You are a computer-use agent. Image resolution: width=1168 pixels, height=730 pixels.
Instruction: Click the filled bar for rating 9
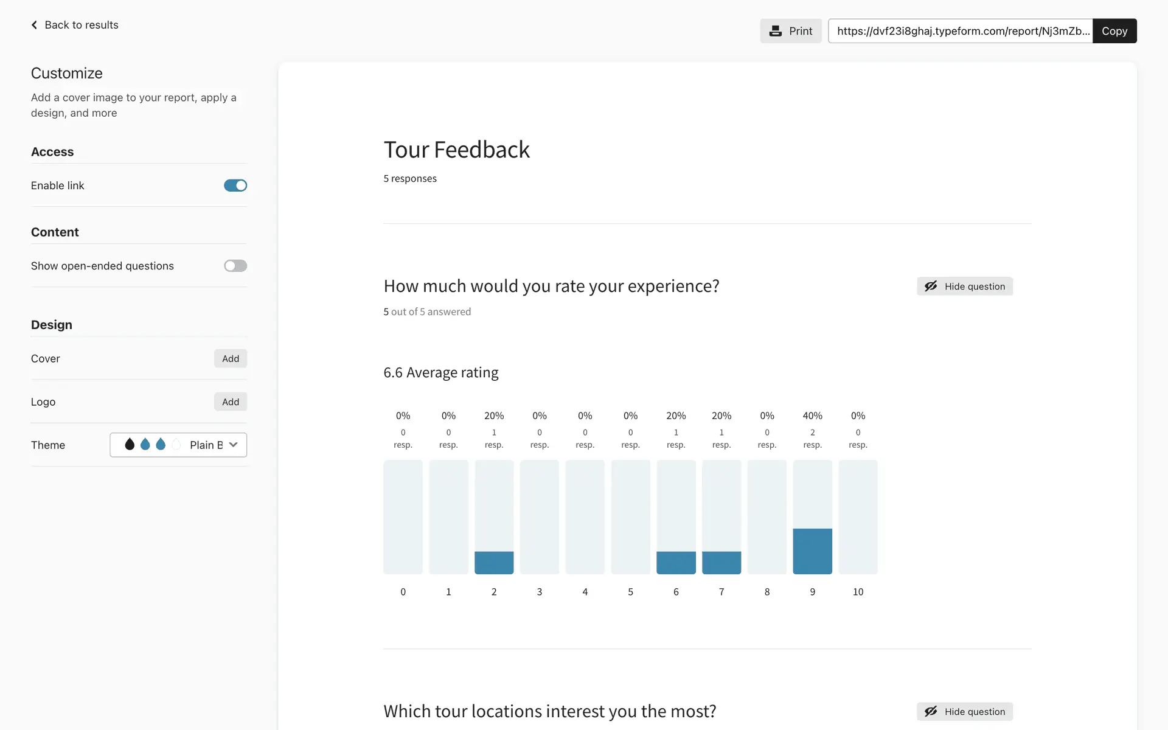coord(812,551)
